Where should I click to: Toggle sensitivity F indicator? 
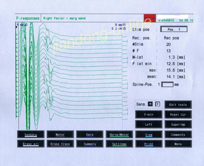click(x=158, y=104)
